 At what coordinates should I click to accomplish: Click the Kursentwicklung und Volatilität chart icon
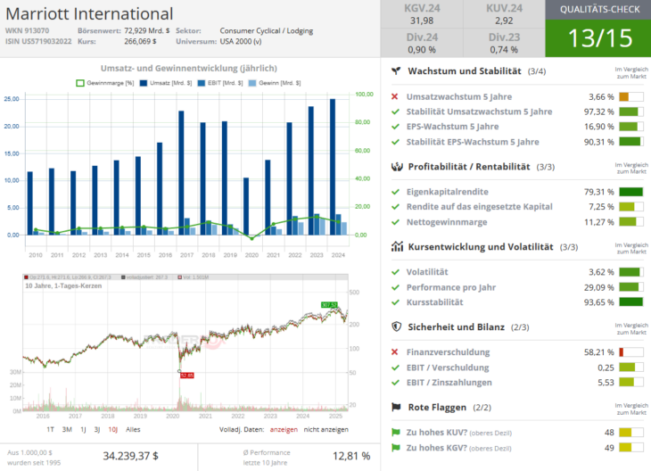pyautogui.click(x=397, y=247)
